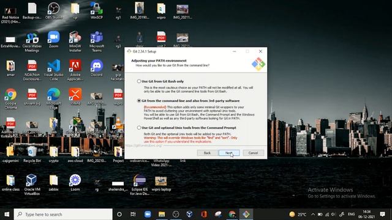Open Eclipse IDE for Java desktop shortcut
Viewport: 392px width, 220px height.
click(140, 185)
